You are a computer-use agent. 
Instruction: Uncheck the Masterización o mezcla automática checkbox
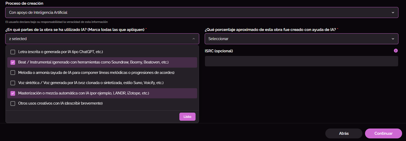tap(13, 93)
